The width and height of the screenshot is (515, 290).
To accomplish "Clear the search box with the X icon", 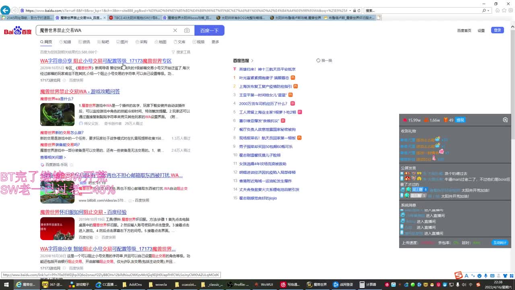I will 175,30.
